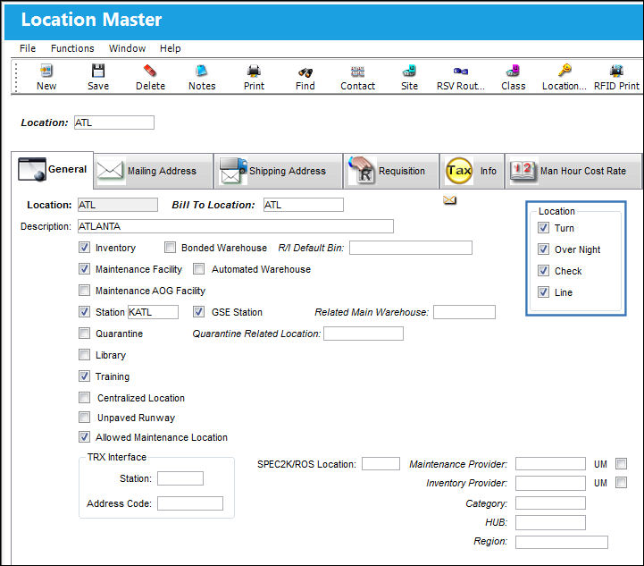644x566 pixels.
Task: Click the Maintenance Provider field
Action: [550, 464]
